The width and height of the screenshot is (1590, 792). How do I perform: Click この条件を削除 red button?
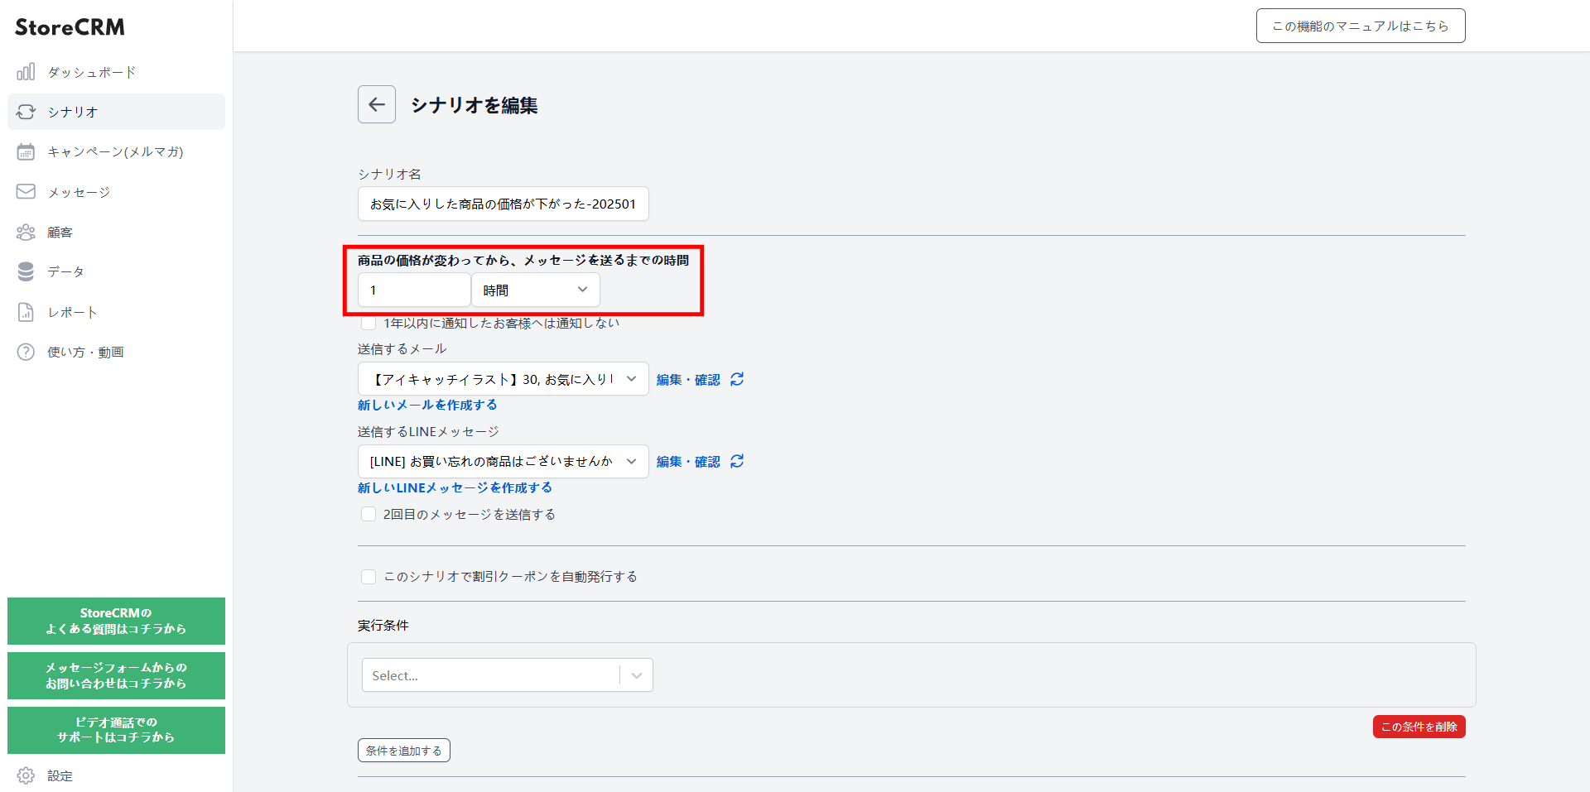[x=1419, y=727]
